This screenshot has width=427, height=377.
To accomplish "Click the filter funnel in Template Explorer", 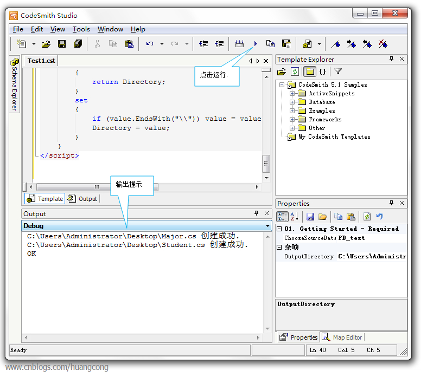I will 337,71.
